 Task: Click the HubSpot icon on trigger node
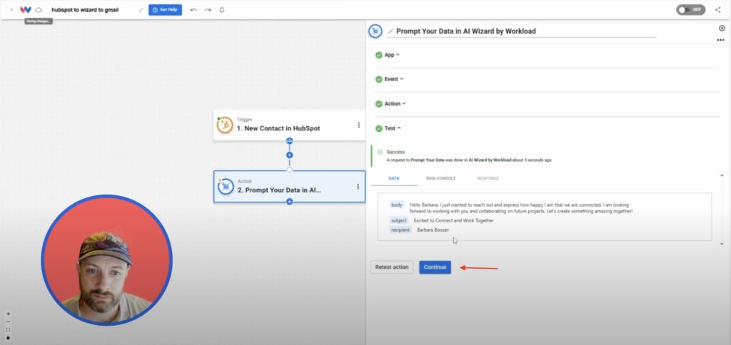click(225, 125)
